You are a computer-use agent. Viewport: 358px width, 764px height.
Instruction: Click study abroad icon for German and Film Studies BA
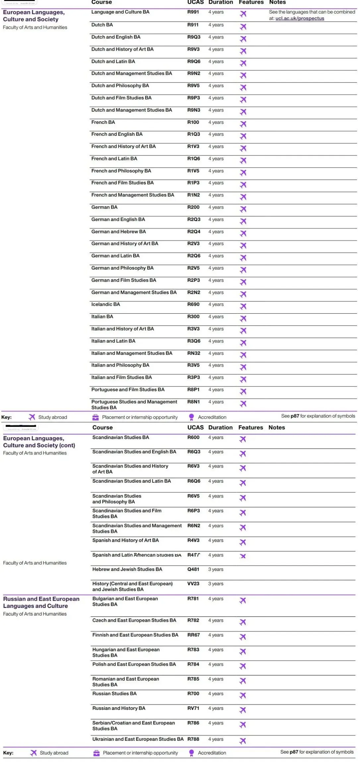coord(243,282)
